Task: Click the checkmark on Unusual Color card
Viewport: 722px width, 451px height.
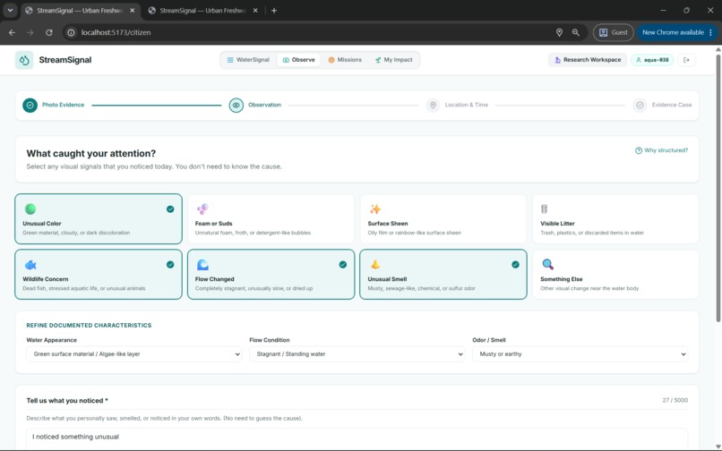Action: (170, 208)
